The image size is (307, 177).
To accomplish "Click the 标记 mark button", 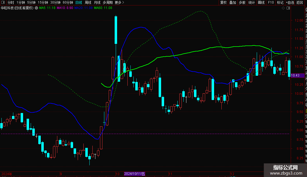I will point(280,2).
